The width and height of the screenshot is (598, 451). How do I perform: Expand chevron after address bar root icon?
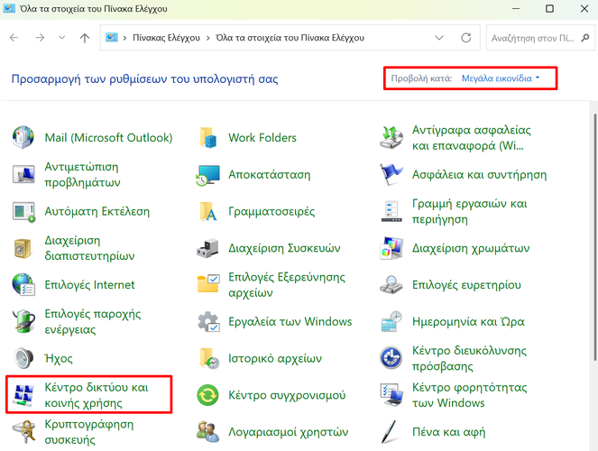pyautogui.click(x=124, y=38)
